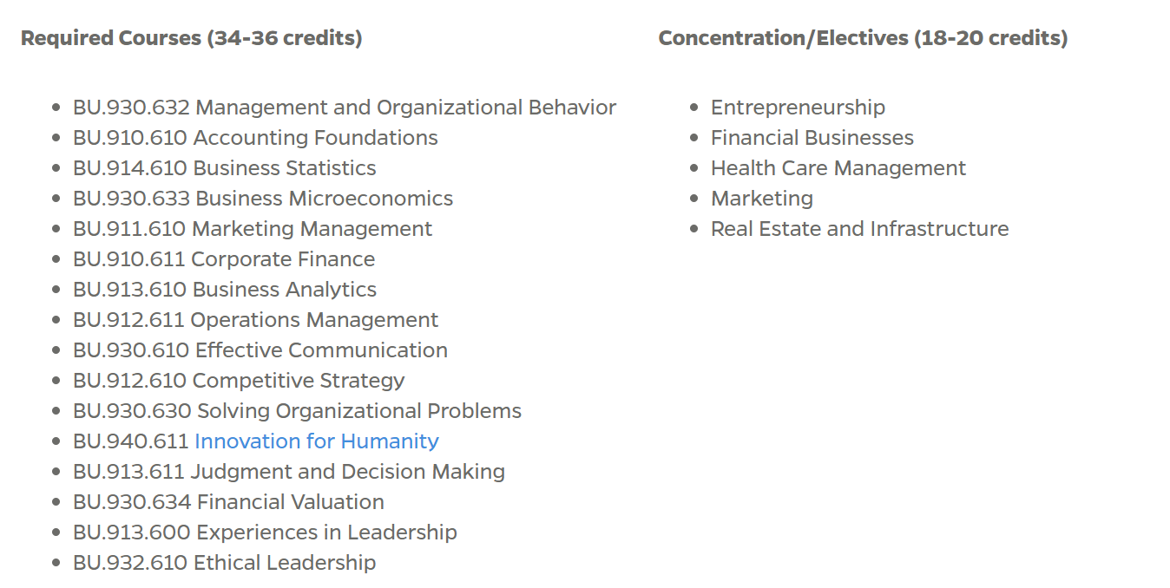Click the Corporate Finance course item

point(224,259)
